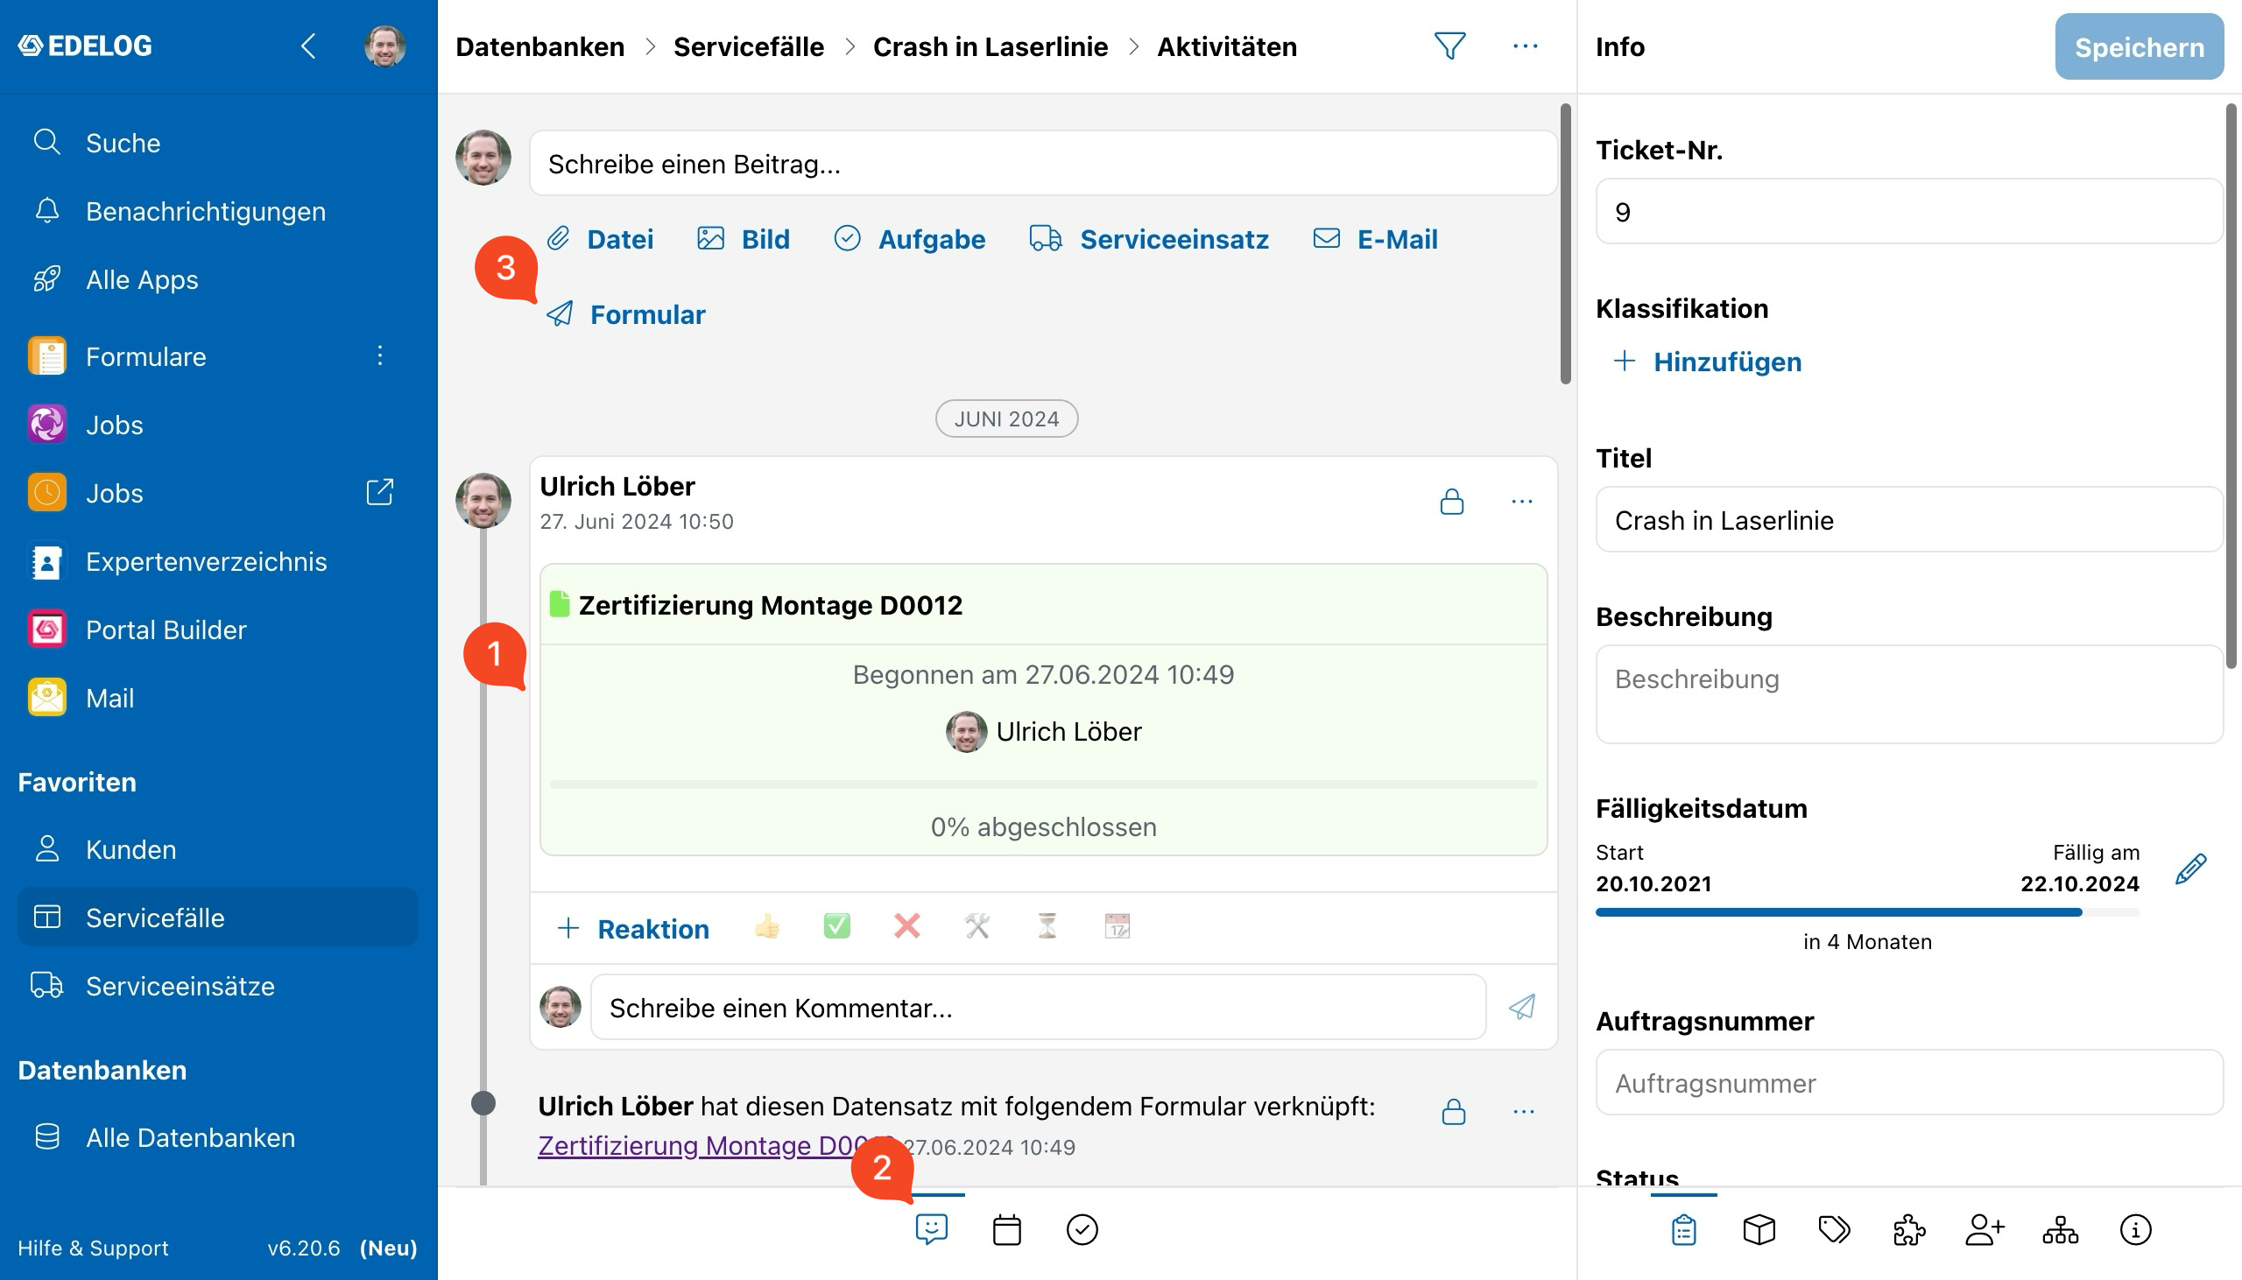
Task: Open the add-user tab in right panel
Action: tap(1985, 1229)
